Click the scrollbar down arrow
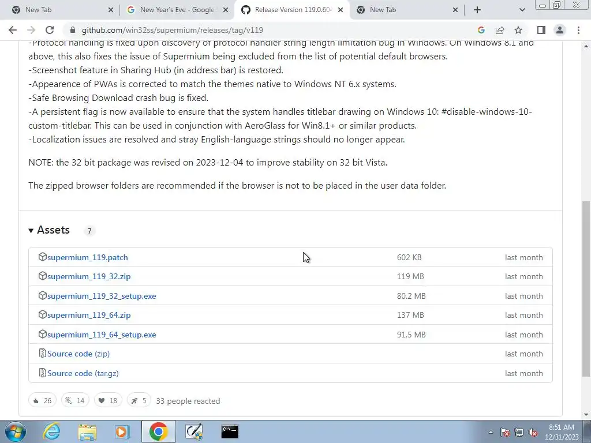This screenshot has width=591, height=443. coord(586,415)
